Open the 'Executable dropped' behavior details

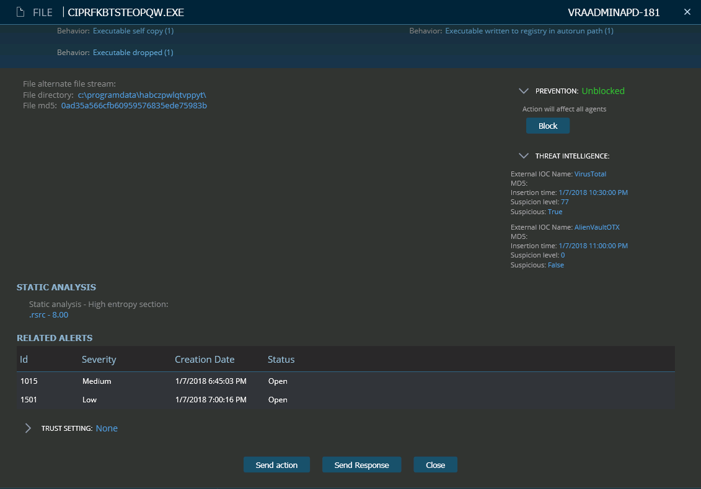point(133,52)
